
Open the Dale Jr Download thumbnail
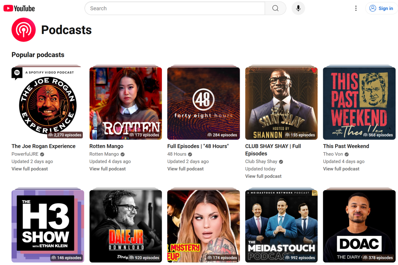click(x=126, y=226)
